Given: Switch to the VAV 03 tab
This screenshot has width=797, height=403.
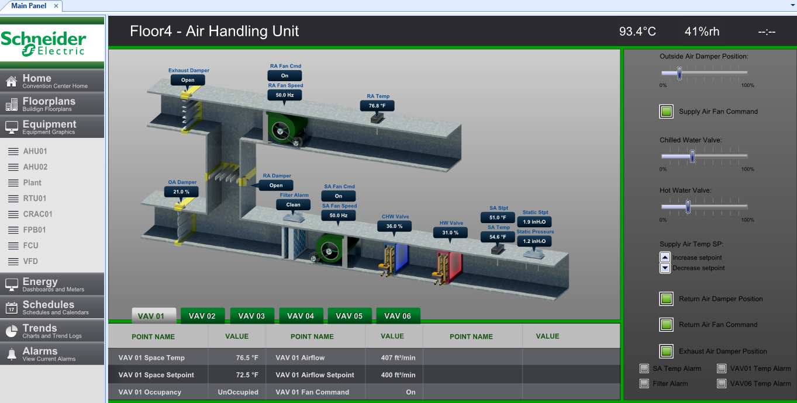Looking at the screenshot, I should click(x=251, y=316).
